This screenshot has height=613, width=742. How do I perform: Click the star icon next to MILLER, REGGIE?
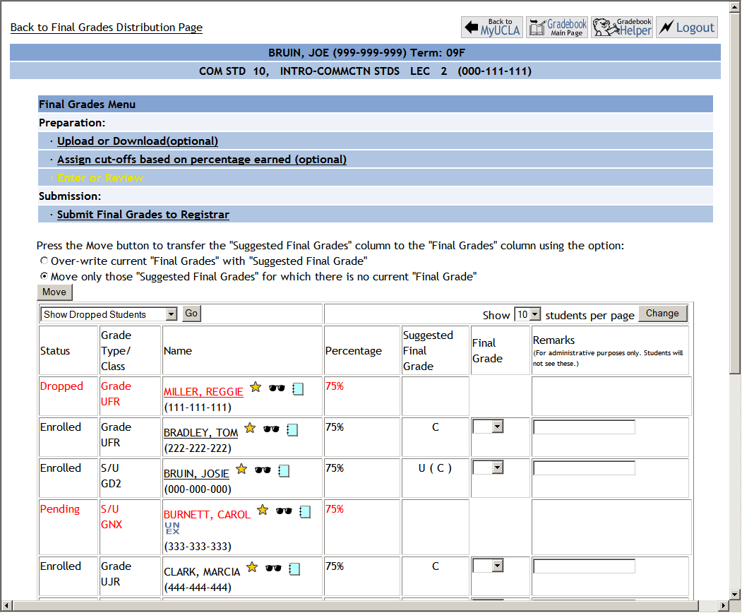click(x=256, y=387)
